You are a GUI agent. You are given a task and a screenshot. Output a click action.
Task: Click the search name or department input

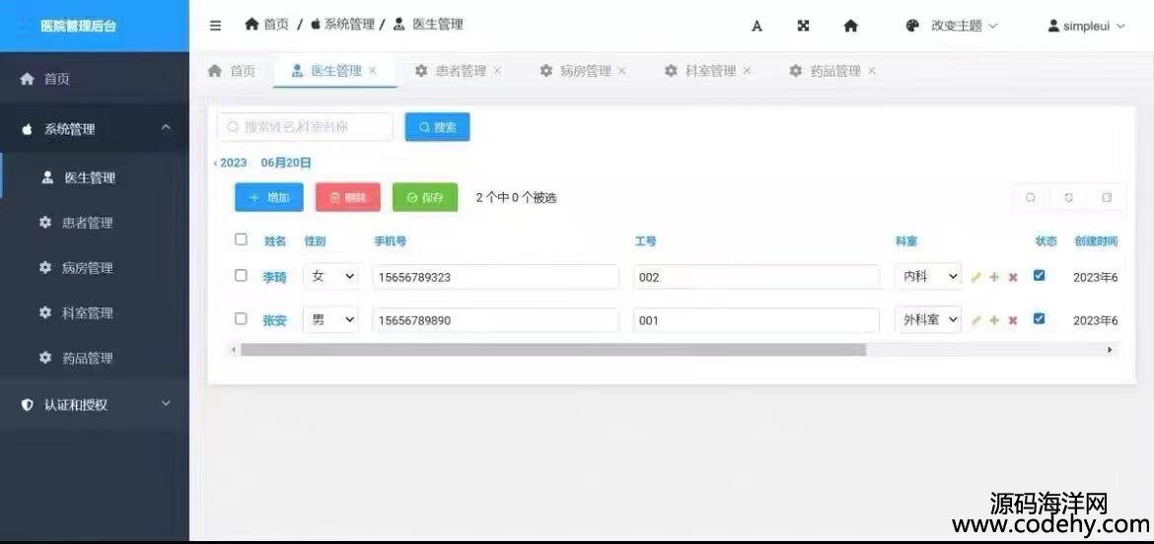pyautogui.click(x=306, y=127)
